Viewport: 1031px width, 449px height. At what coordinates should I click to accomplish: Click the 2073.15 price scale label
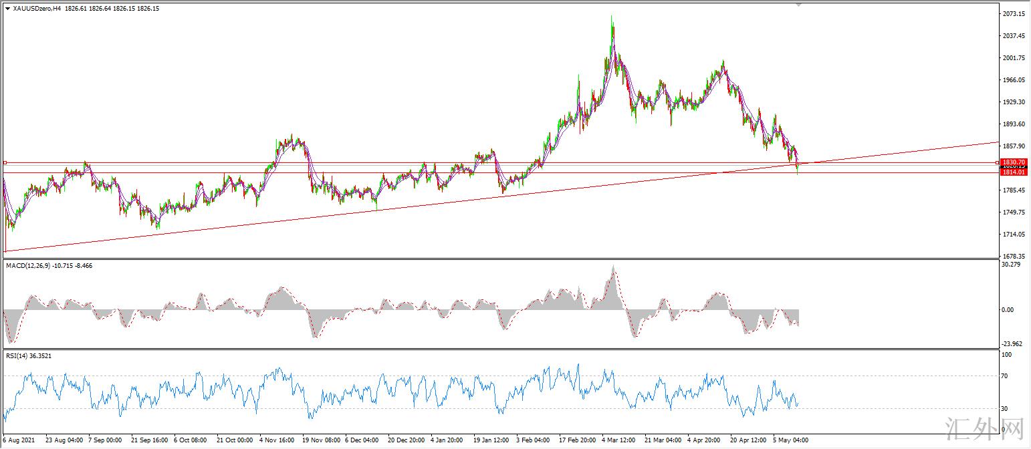1014,14
